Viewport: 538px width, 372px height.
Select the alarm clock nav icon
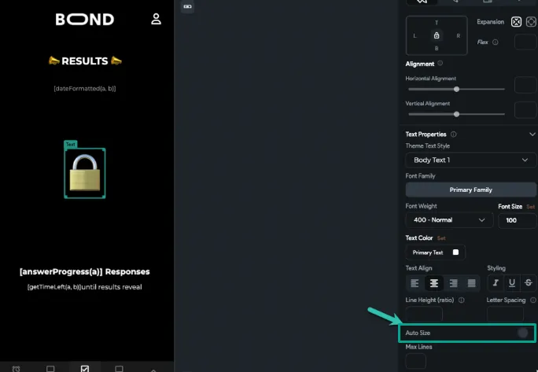(17, 369)
